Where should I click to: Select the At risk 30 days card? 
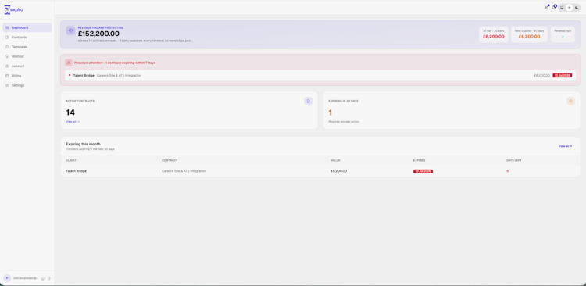tap(493, 34)
